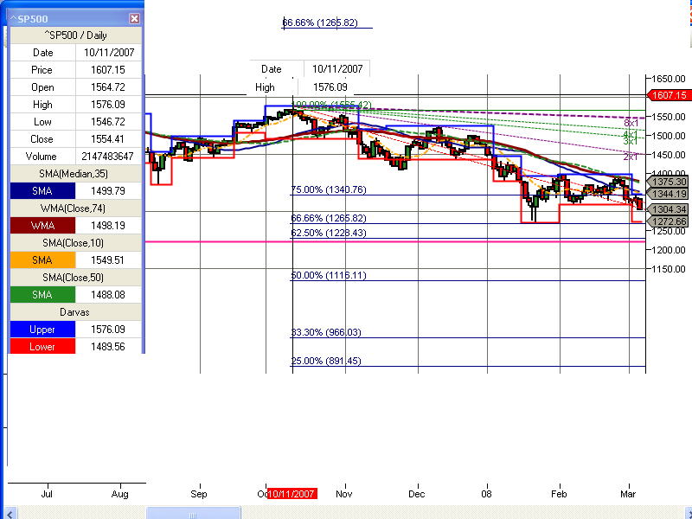The height and width of the screenshot is (519, 692).
Task: Click the Darvas Lower value 1489.56
Action: (109, 347)
